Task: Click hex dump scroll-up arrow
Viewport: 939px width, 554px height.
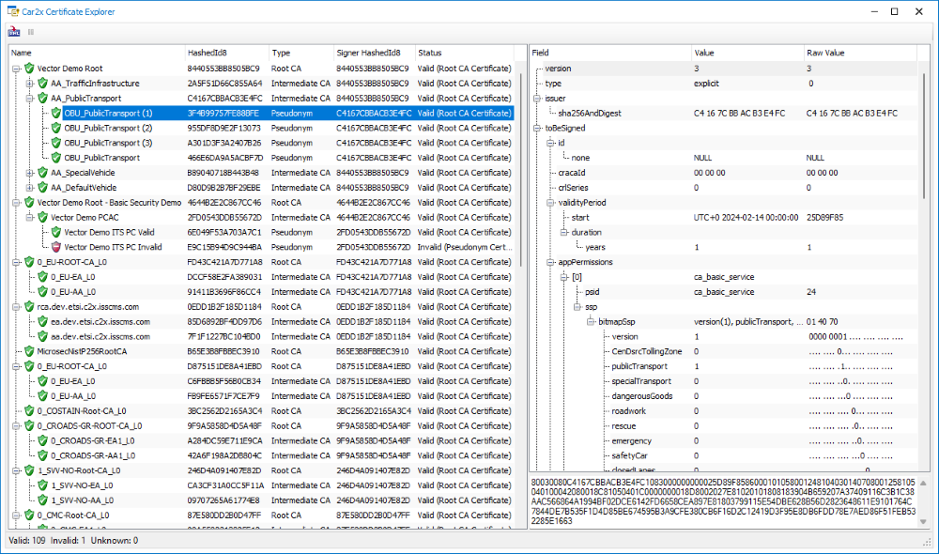Action: pos(923,483)
